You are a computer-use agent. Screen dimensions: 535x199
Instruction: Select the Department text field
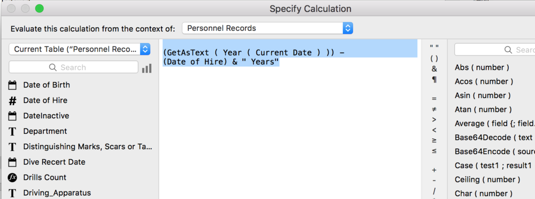pyautogui.click(x=45, y=131)
